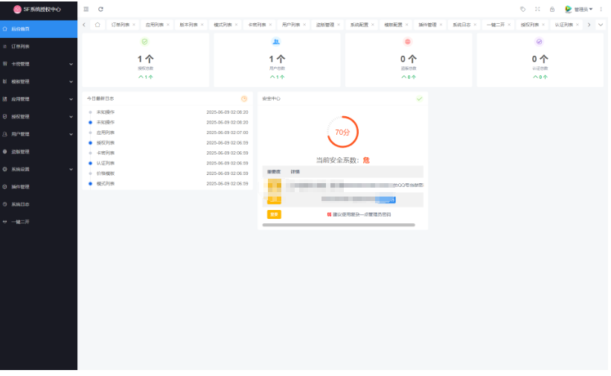Image resolution: width=611 pixels, height=376 pixels.
Task: Click the home icon tab
Action: [97, 25]
